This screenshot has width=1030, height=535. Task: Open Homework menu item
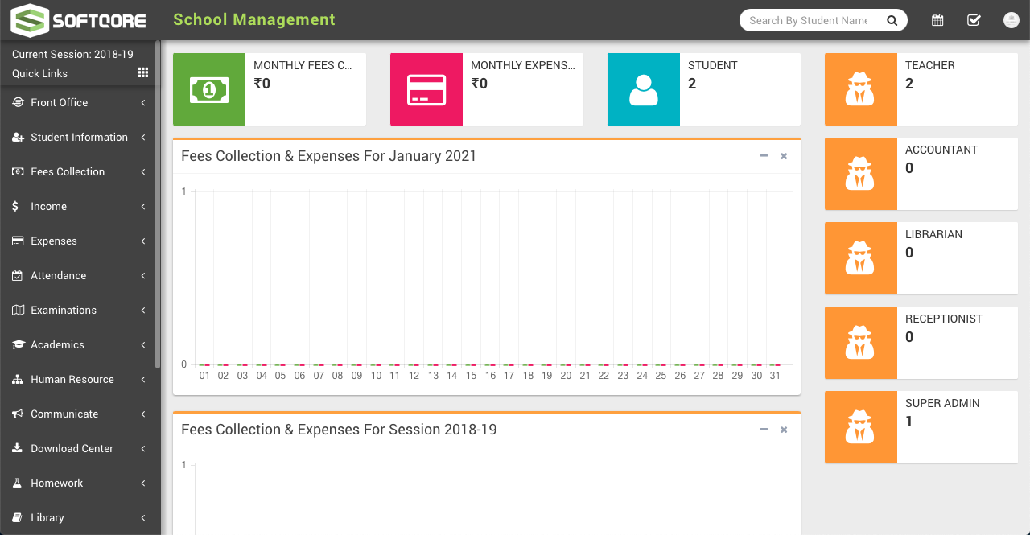pos(79,483)
